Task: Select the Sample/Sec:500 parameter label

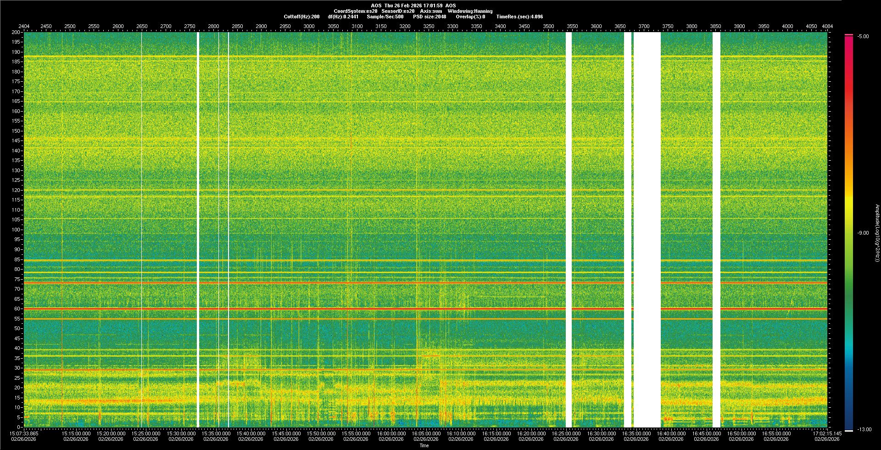Action: point(385,17)
